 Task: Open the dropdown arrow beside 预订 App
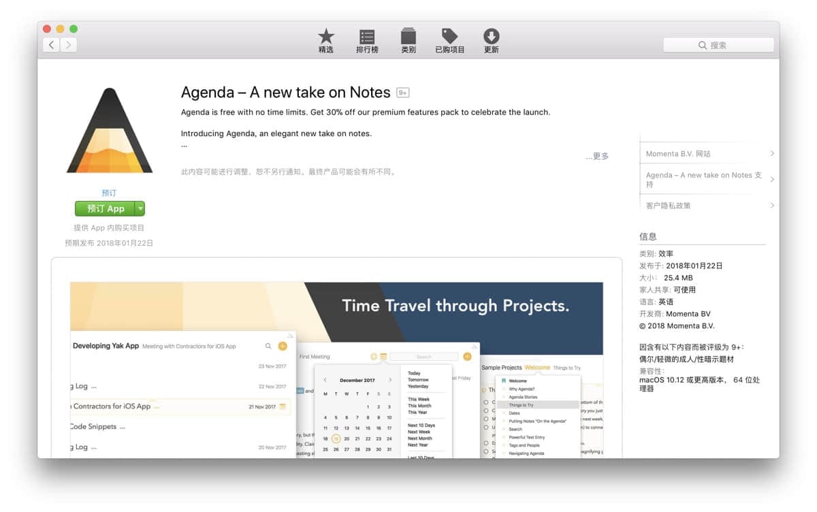140,209
